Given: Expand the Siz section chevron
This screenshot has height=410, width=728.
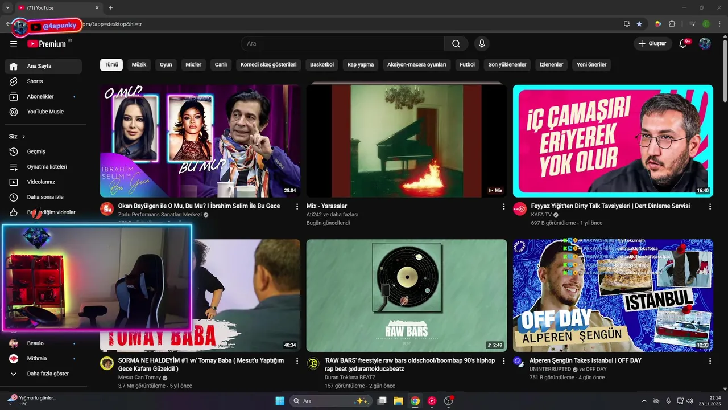Looking at the screenshot, I should 23,137.
